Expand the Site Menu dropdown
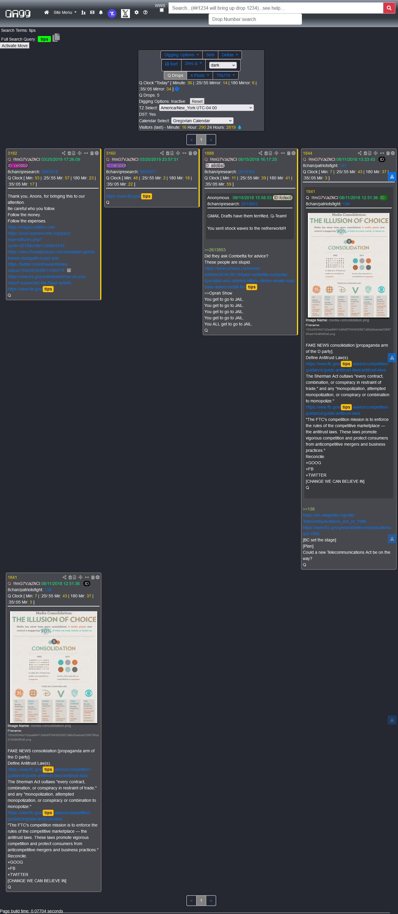This screenshot has width=398, height=914. click(x=65, y=12)
